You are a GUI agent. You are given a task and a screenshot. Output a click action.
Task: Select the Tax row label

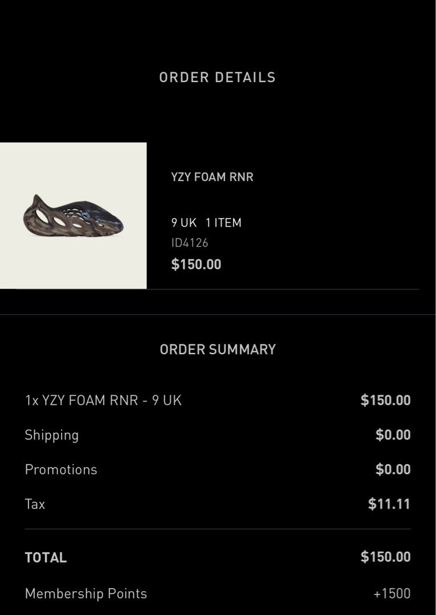[35, 504]
